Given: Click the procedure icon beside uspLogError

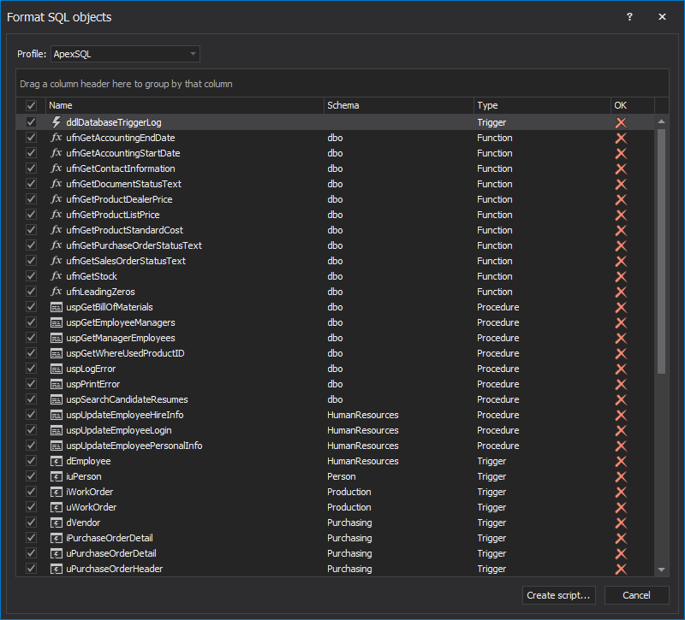Looking at the screenshot, I should tap(57, 369).
